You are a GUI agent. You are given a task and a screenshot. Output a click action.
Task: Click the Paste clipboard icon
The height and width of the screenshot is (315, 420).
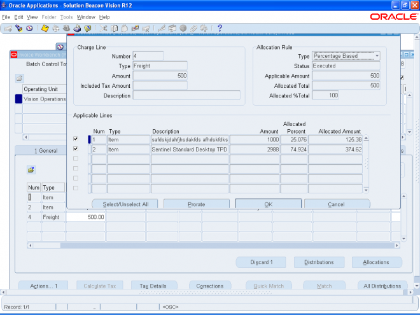(125, 28)
